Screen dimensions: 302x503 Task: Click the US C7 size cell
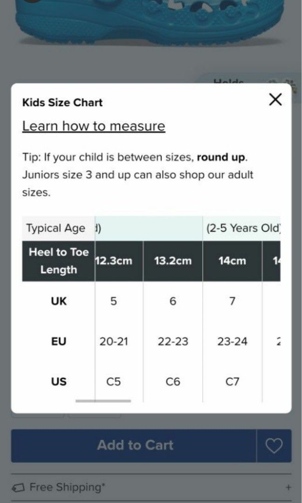233,381
